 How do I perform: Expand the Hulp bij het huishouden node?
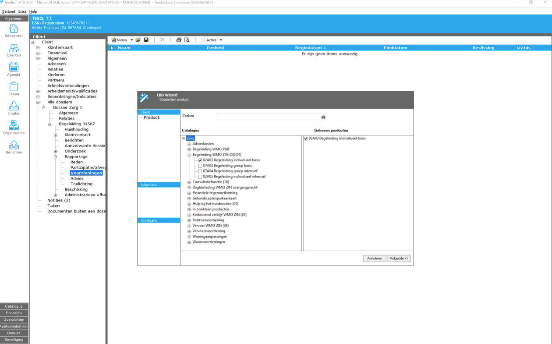189,204
